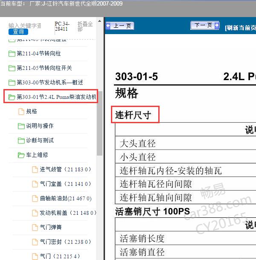Open 进气歧管（21 183 0） page
Screen dimensions: 256x260
[x=66, y=169]
